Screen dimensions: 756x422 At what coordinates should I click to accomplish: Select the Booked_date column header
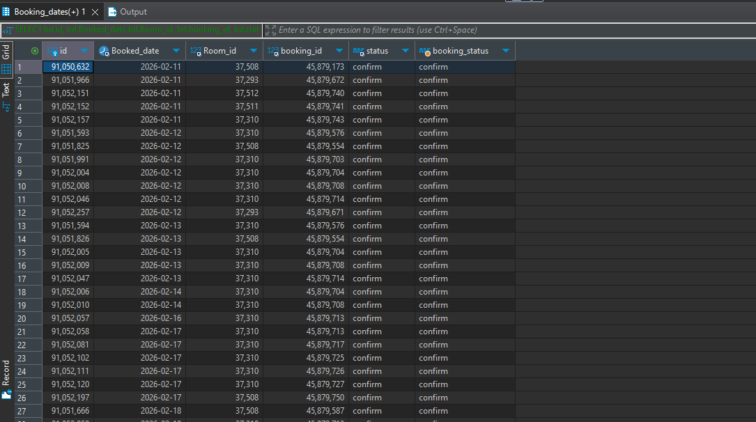[140, 51]
